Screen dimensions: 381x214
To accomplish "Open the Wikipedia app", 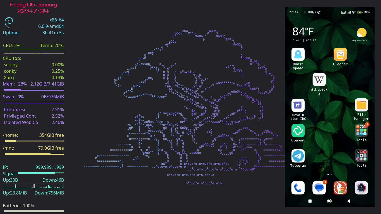I will pos(319,80).
